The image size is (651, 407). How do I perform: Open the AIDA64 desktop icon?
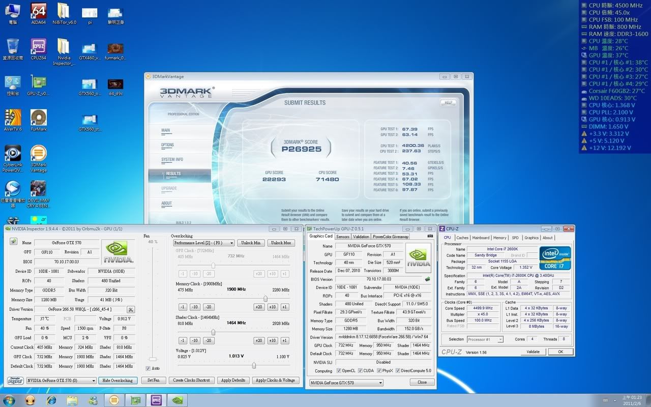[39, 14]
